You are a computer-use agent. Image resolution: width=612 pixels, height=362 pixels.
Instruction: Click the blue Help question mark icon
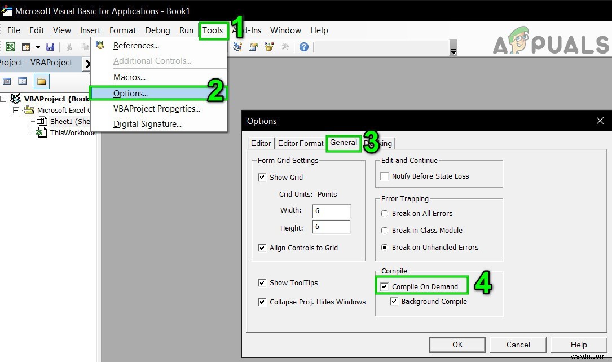click(304, 47)
